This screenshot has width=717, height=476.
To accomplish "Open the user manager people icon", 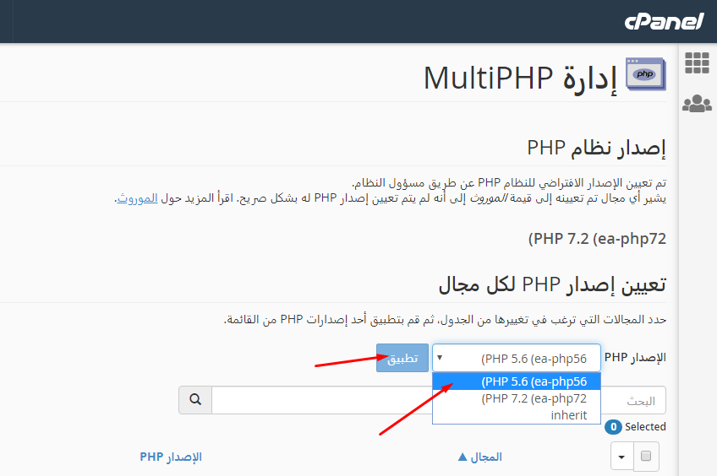I will pos(697,104).
